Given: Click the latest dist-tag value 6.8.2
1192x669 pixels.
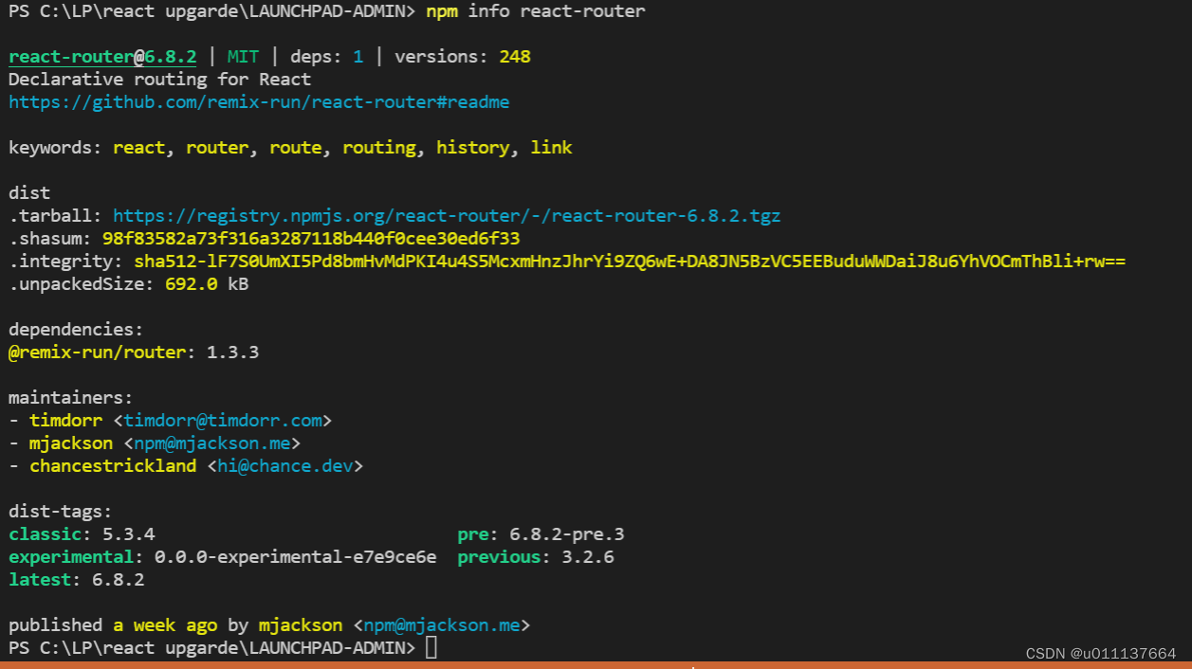Looking at the screenshot, I should pos(118,579).
